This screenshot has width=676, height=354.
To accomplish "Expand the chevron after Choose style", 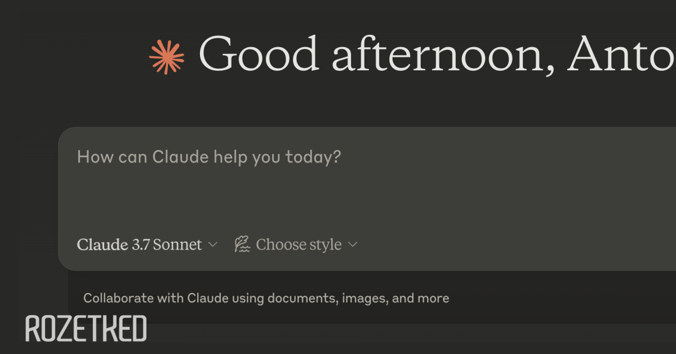I will [x=353, y=244].
